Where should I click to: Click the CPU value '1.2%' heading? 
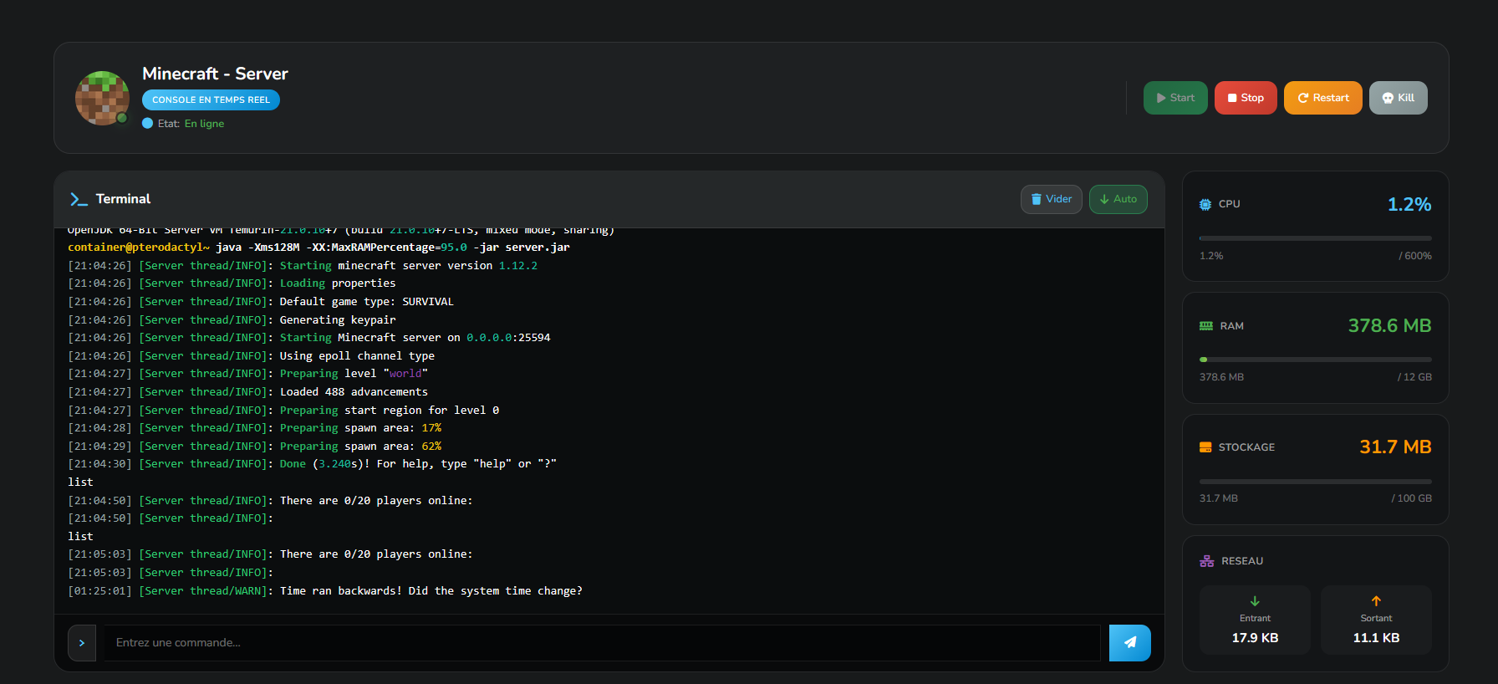point(1409,204)
